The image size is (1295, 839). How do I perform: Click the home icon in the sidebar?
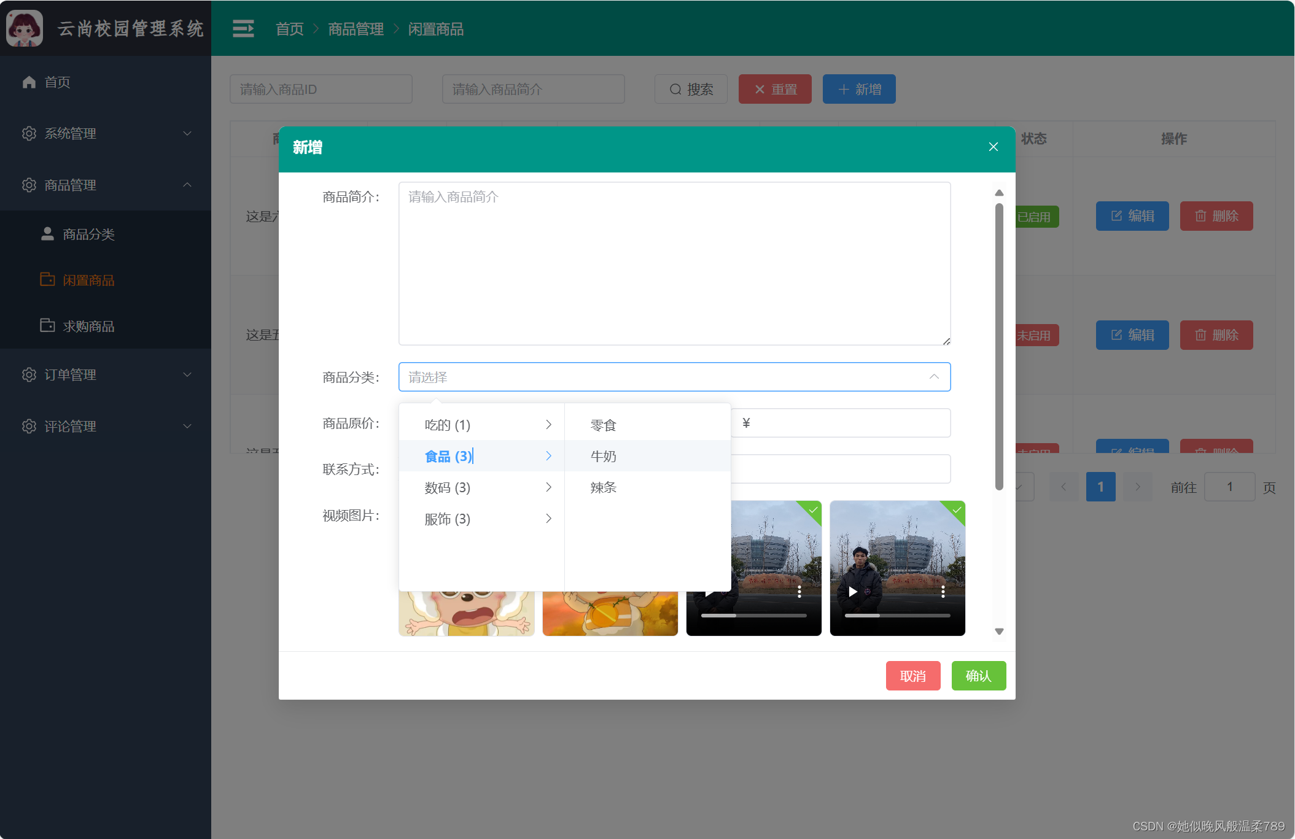29,82
